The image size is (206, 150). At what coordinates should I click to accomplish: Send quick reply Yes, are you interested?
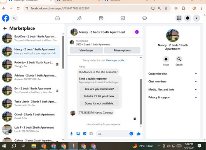click(x=99, y=89)
